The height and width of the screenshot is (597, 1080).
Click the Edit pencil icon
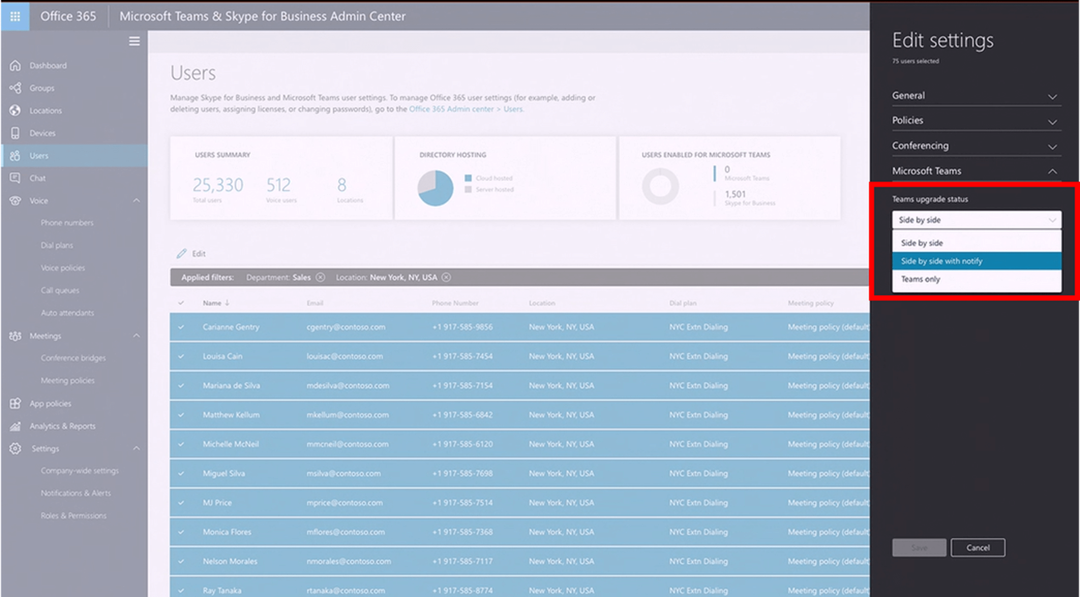182,253
